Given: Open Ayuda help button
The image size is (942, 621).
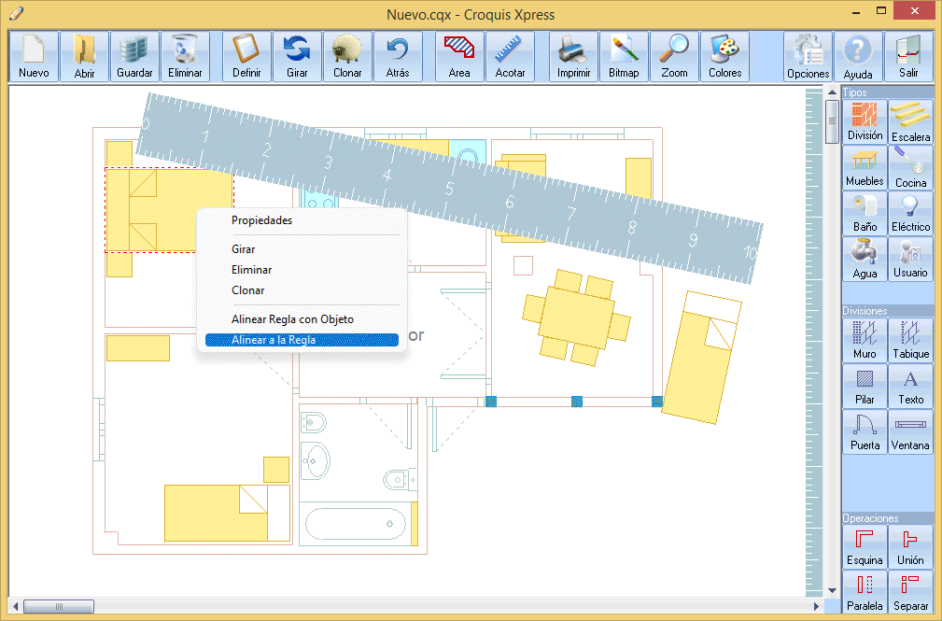Looking at the screenshot, I should point(858,57).
